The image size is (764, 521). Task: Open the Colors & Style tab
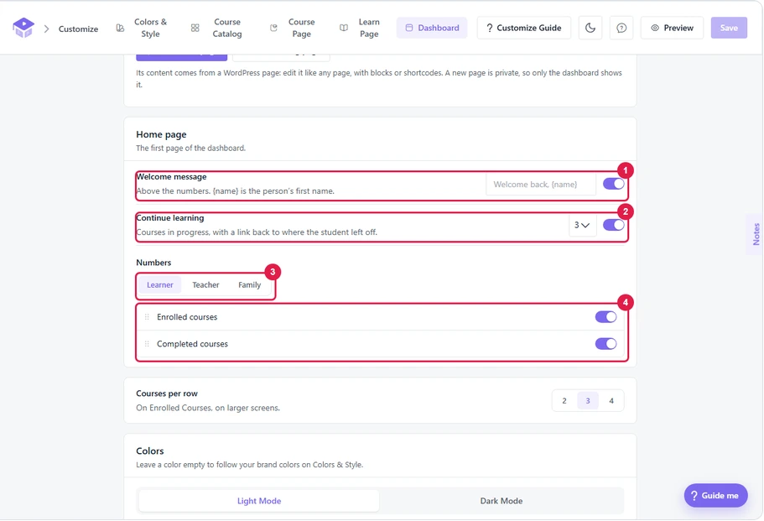click(144, 28)
